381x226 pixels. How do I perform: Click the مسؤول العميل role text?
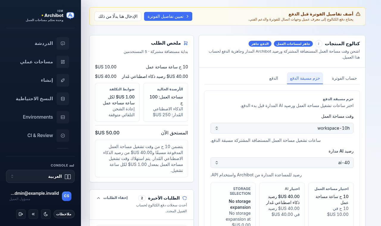pos(20,199)
